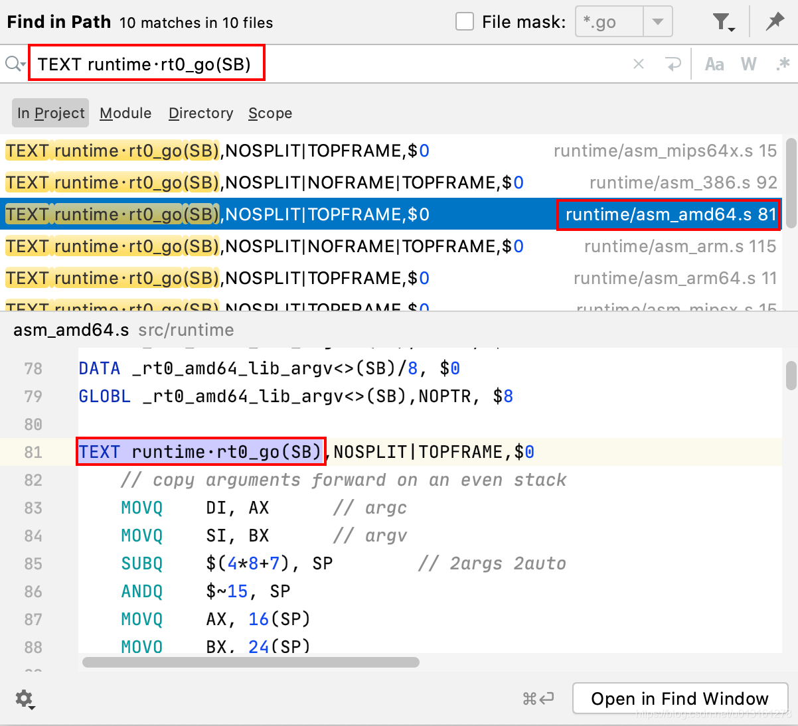This screenshot has width=798, height=726.
Task: Click vertical scrollbar of code preview
Action: (791, 376)
